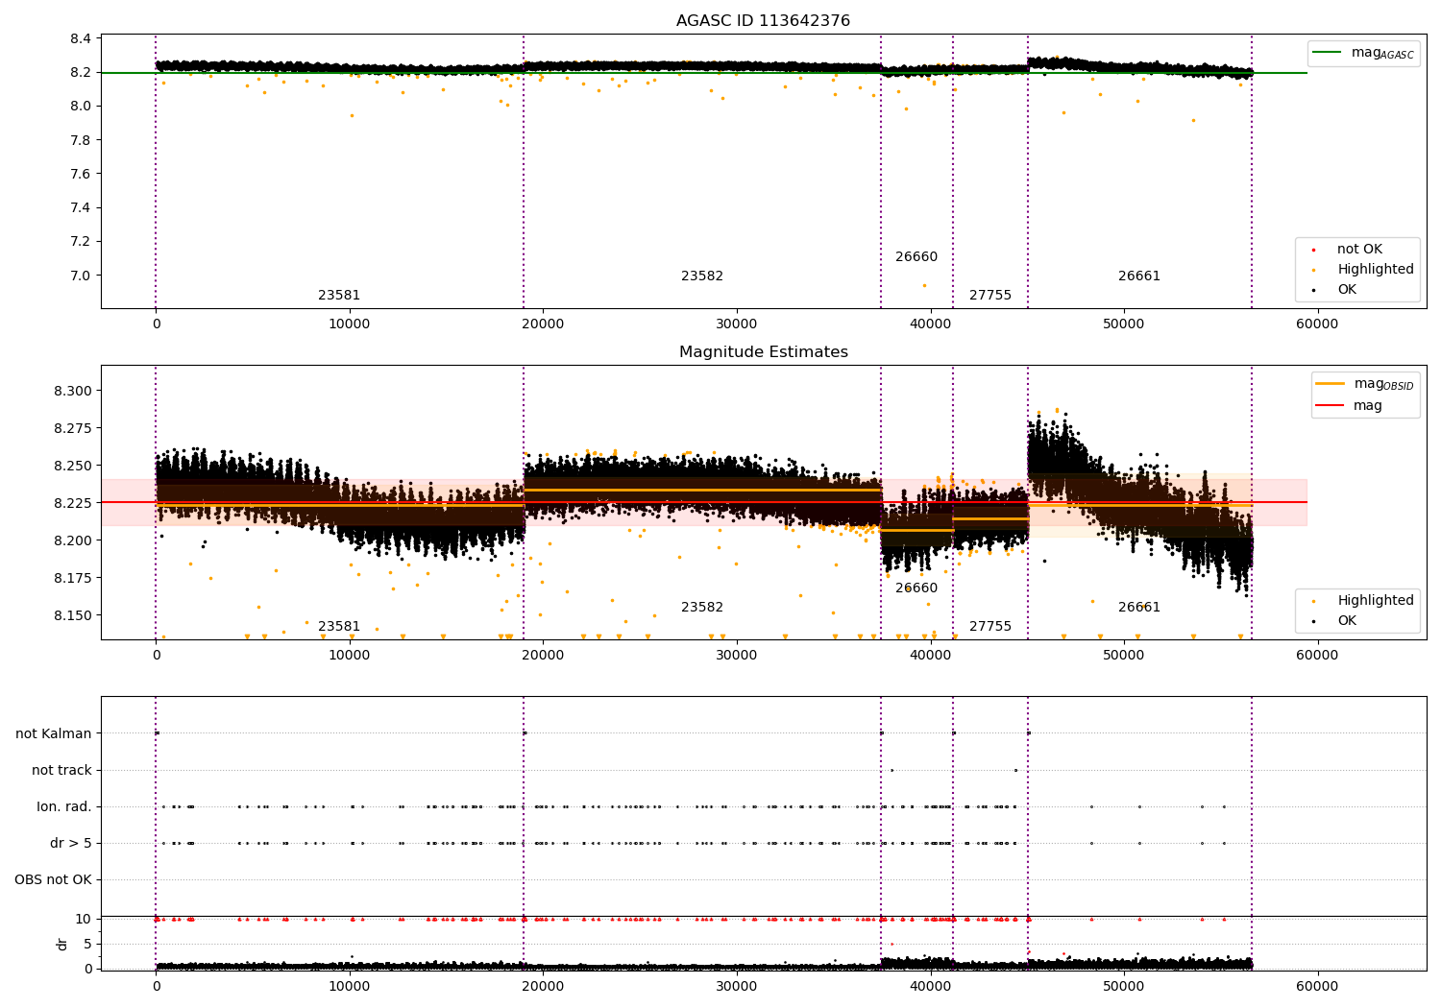This screenshot has width=1441, height=1008.
Task: Click the "dr > 5" axis label
Action: coord(71,844)
